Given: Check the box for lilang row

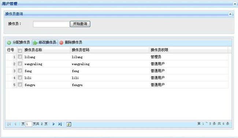Looking at the screenshot, I should coord(20,57).
